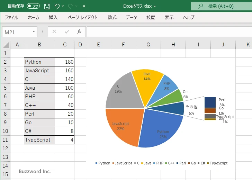Click the cancel X icon in formula bar
Screen dimensions: 252x180
click(x=54, y=31)
